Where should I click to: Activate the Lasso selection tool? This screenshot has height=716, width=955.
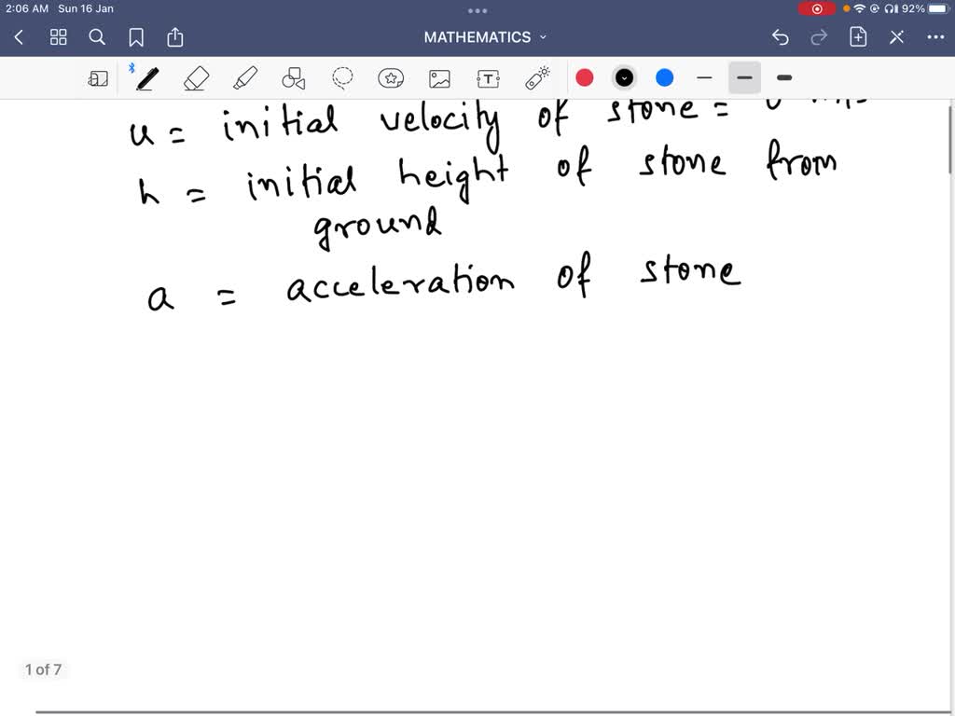(341, 77)
